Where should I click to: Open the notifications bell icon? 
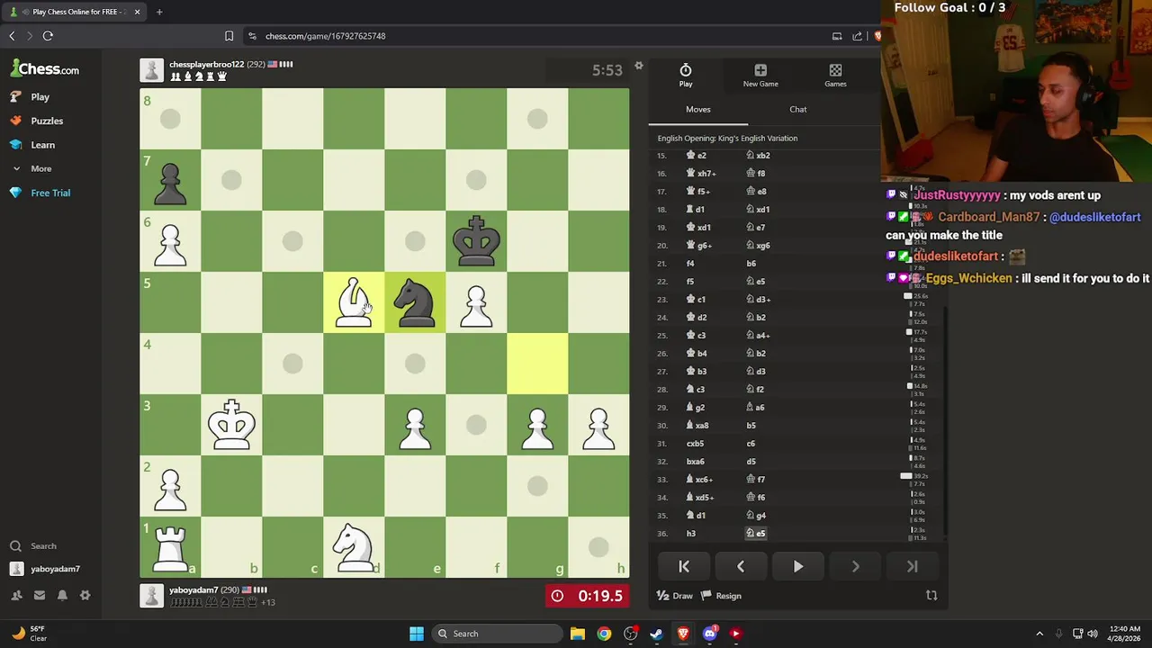click(62, 595)
